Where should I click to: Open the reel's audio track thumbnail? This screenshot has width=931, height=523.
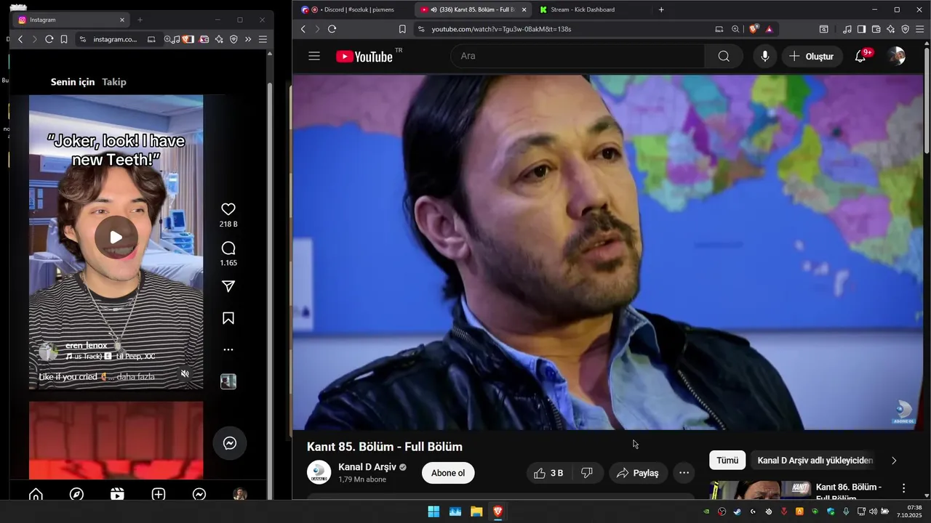tap(228, 381)
